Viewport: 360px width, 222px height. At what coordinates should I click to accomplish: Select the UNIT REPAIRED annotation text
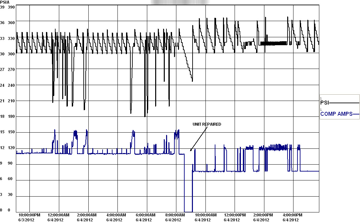(206, 124)
